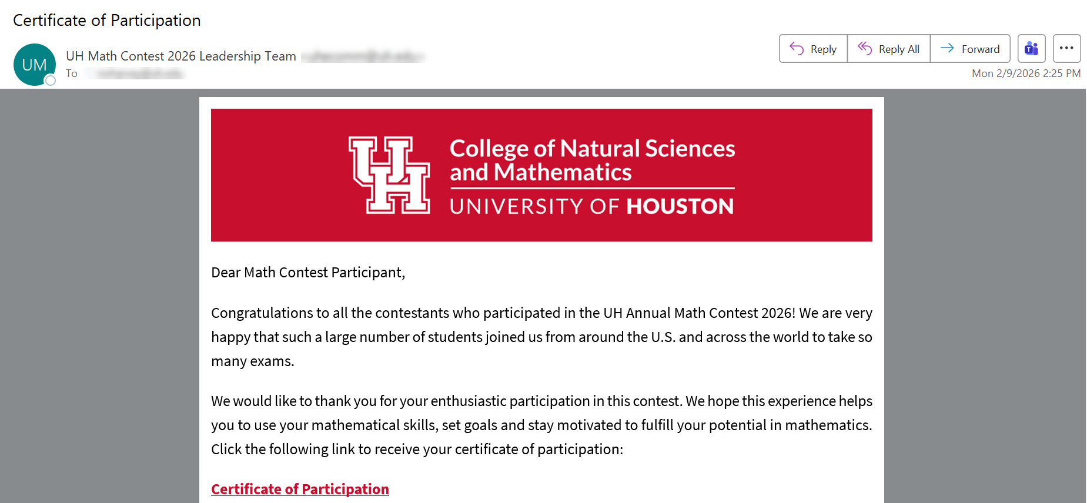Viewport: 1087px width, 503px height.
Task: Click the Dear Math Contest Participant greeting
Action: [308, 273]
